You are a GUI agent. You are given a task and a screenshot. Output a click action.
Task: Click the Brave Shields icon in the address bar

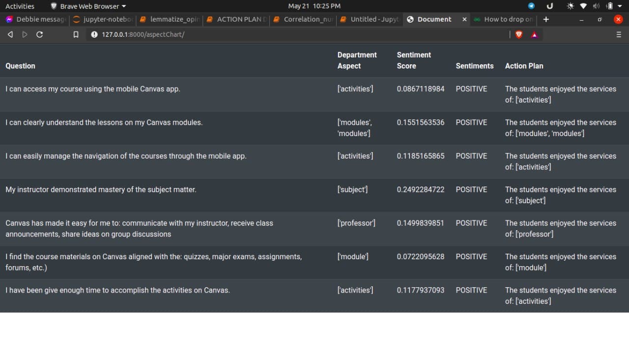click(x=519, y=34)
